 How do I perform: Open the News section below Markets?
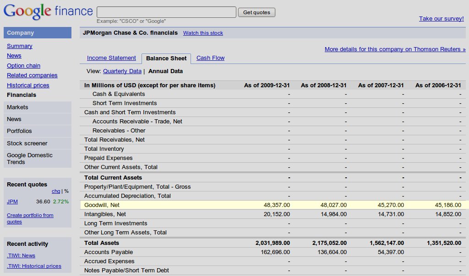point(38,119)
